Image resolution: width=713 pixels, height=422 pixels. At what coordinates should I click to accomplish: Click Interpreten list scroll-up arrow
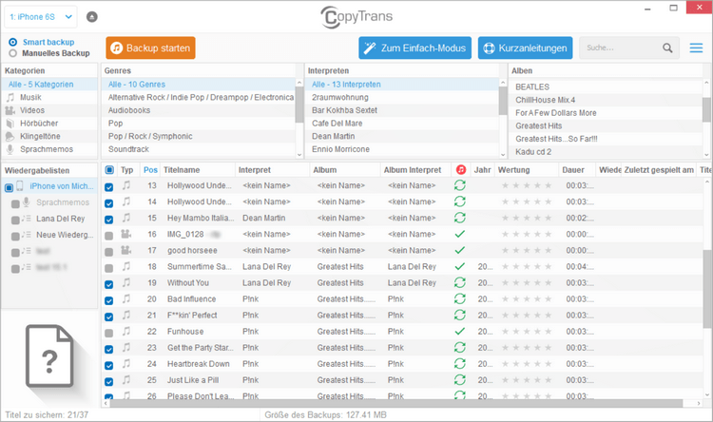click(x=503, y=83)
